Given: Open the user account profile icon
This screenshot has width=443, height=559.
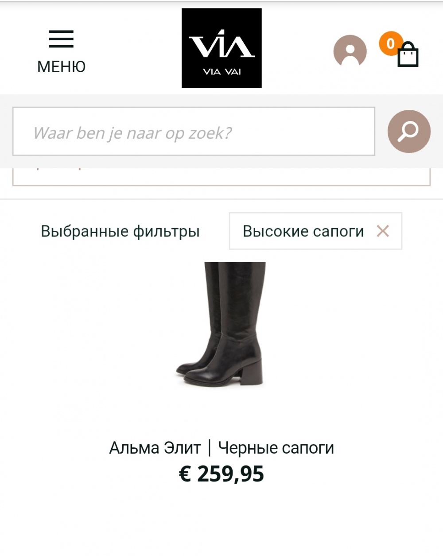Looking at the screenshot, I should coord(350,51).
